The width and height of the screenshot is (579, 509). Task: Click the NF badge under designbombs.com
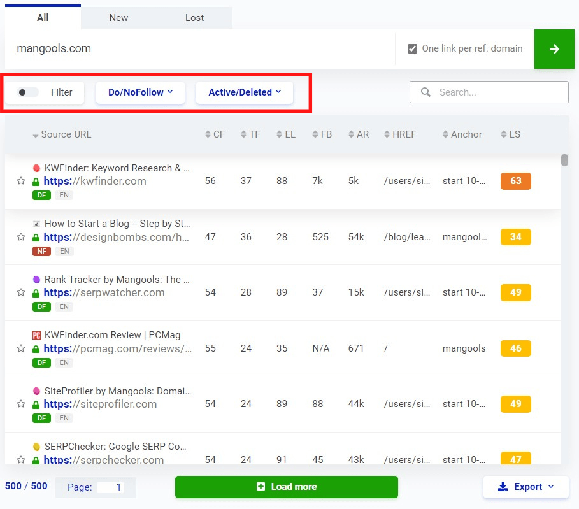(x=42, y=251)
